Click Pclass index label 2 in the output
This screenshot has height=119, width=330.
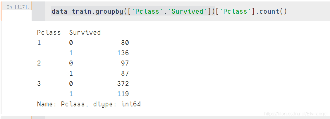pos(39,63)
